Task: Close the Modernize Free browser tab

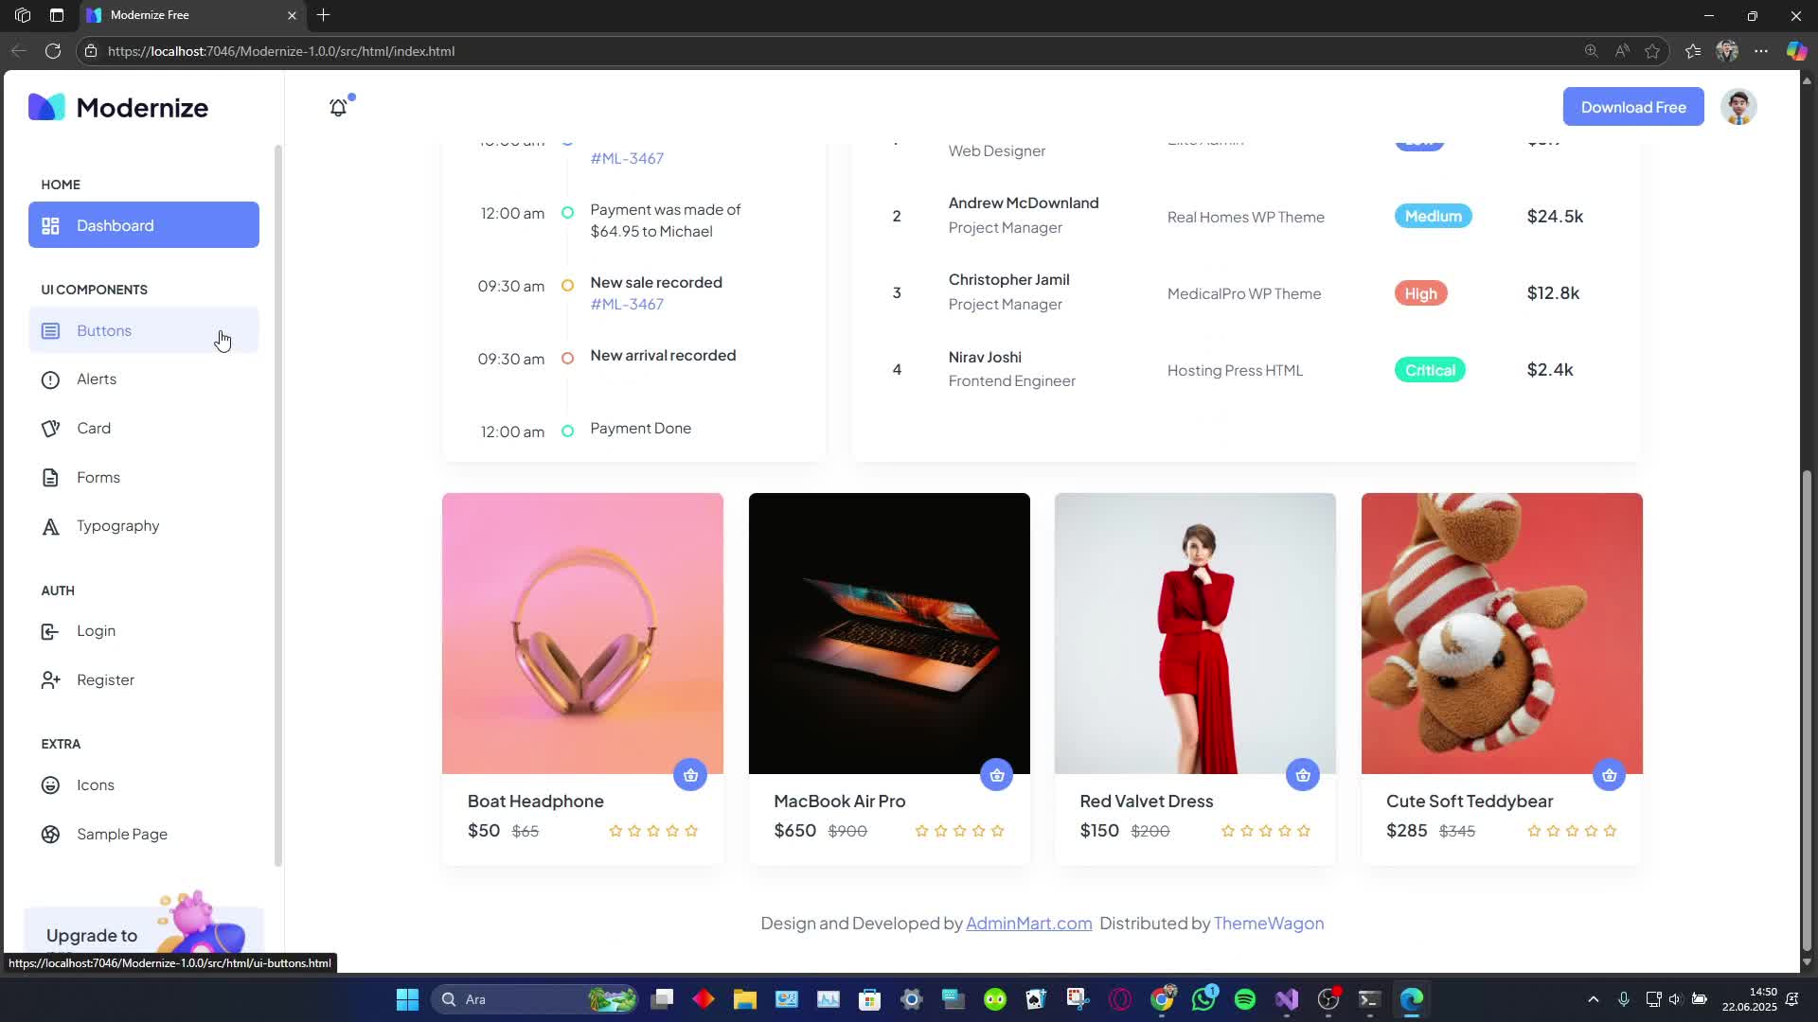Action: (x=292, y=15)
